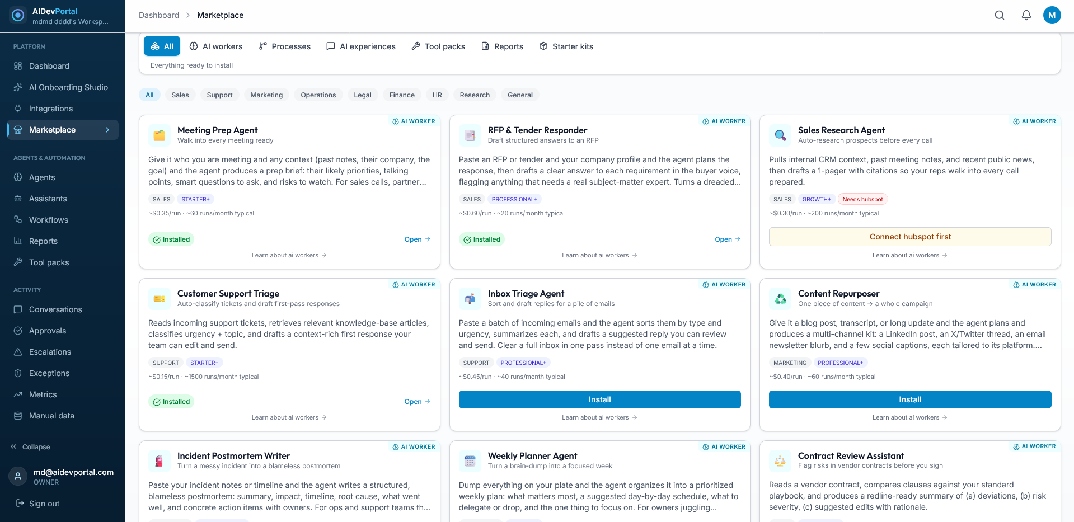Click the Tool packs wrench icon in sidebar

18,262
